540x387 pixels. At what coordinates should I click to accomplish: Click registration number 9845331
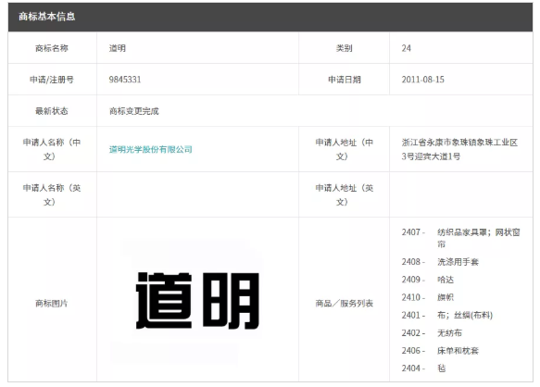125,80
